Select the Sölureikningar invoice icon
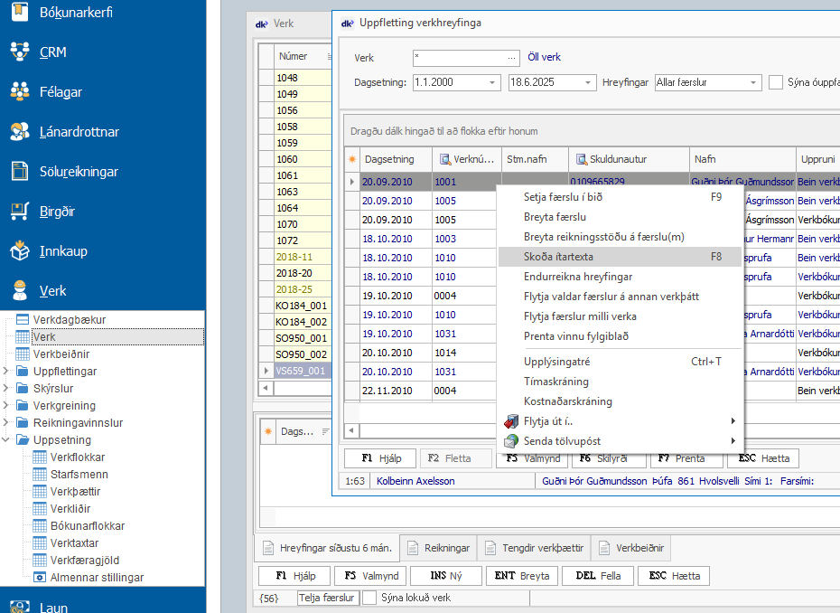Viewport: 840px width, 613px height. 20,171
